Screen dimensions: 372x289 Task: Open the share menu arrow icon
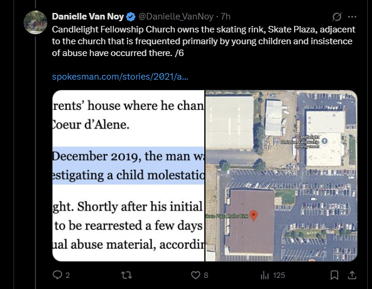[353, 275]
